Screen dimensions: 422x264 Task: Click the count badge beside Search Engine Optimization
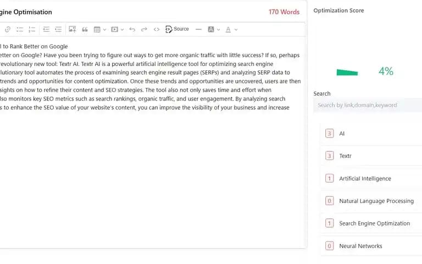(330, 223)
